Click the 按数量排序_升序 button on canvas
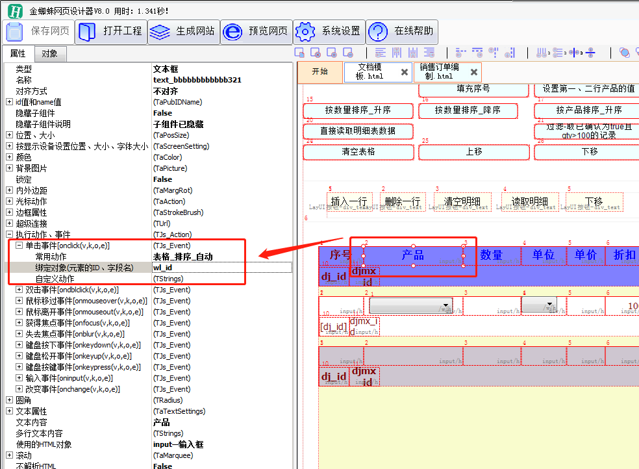Screen dimensions: 639x469 click(x=358, y=110)
